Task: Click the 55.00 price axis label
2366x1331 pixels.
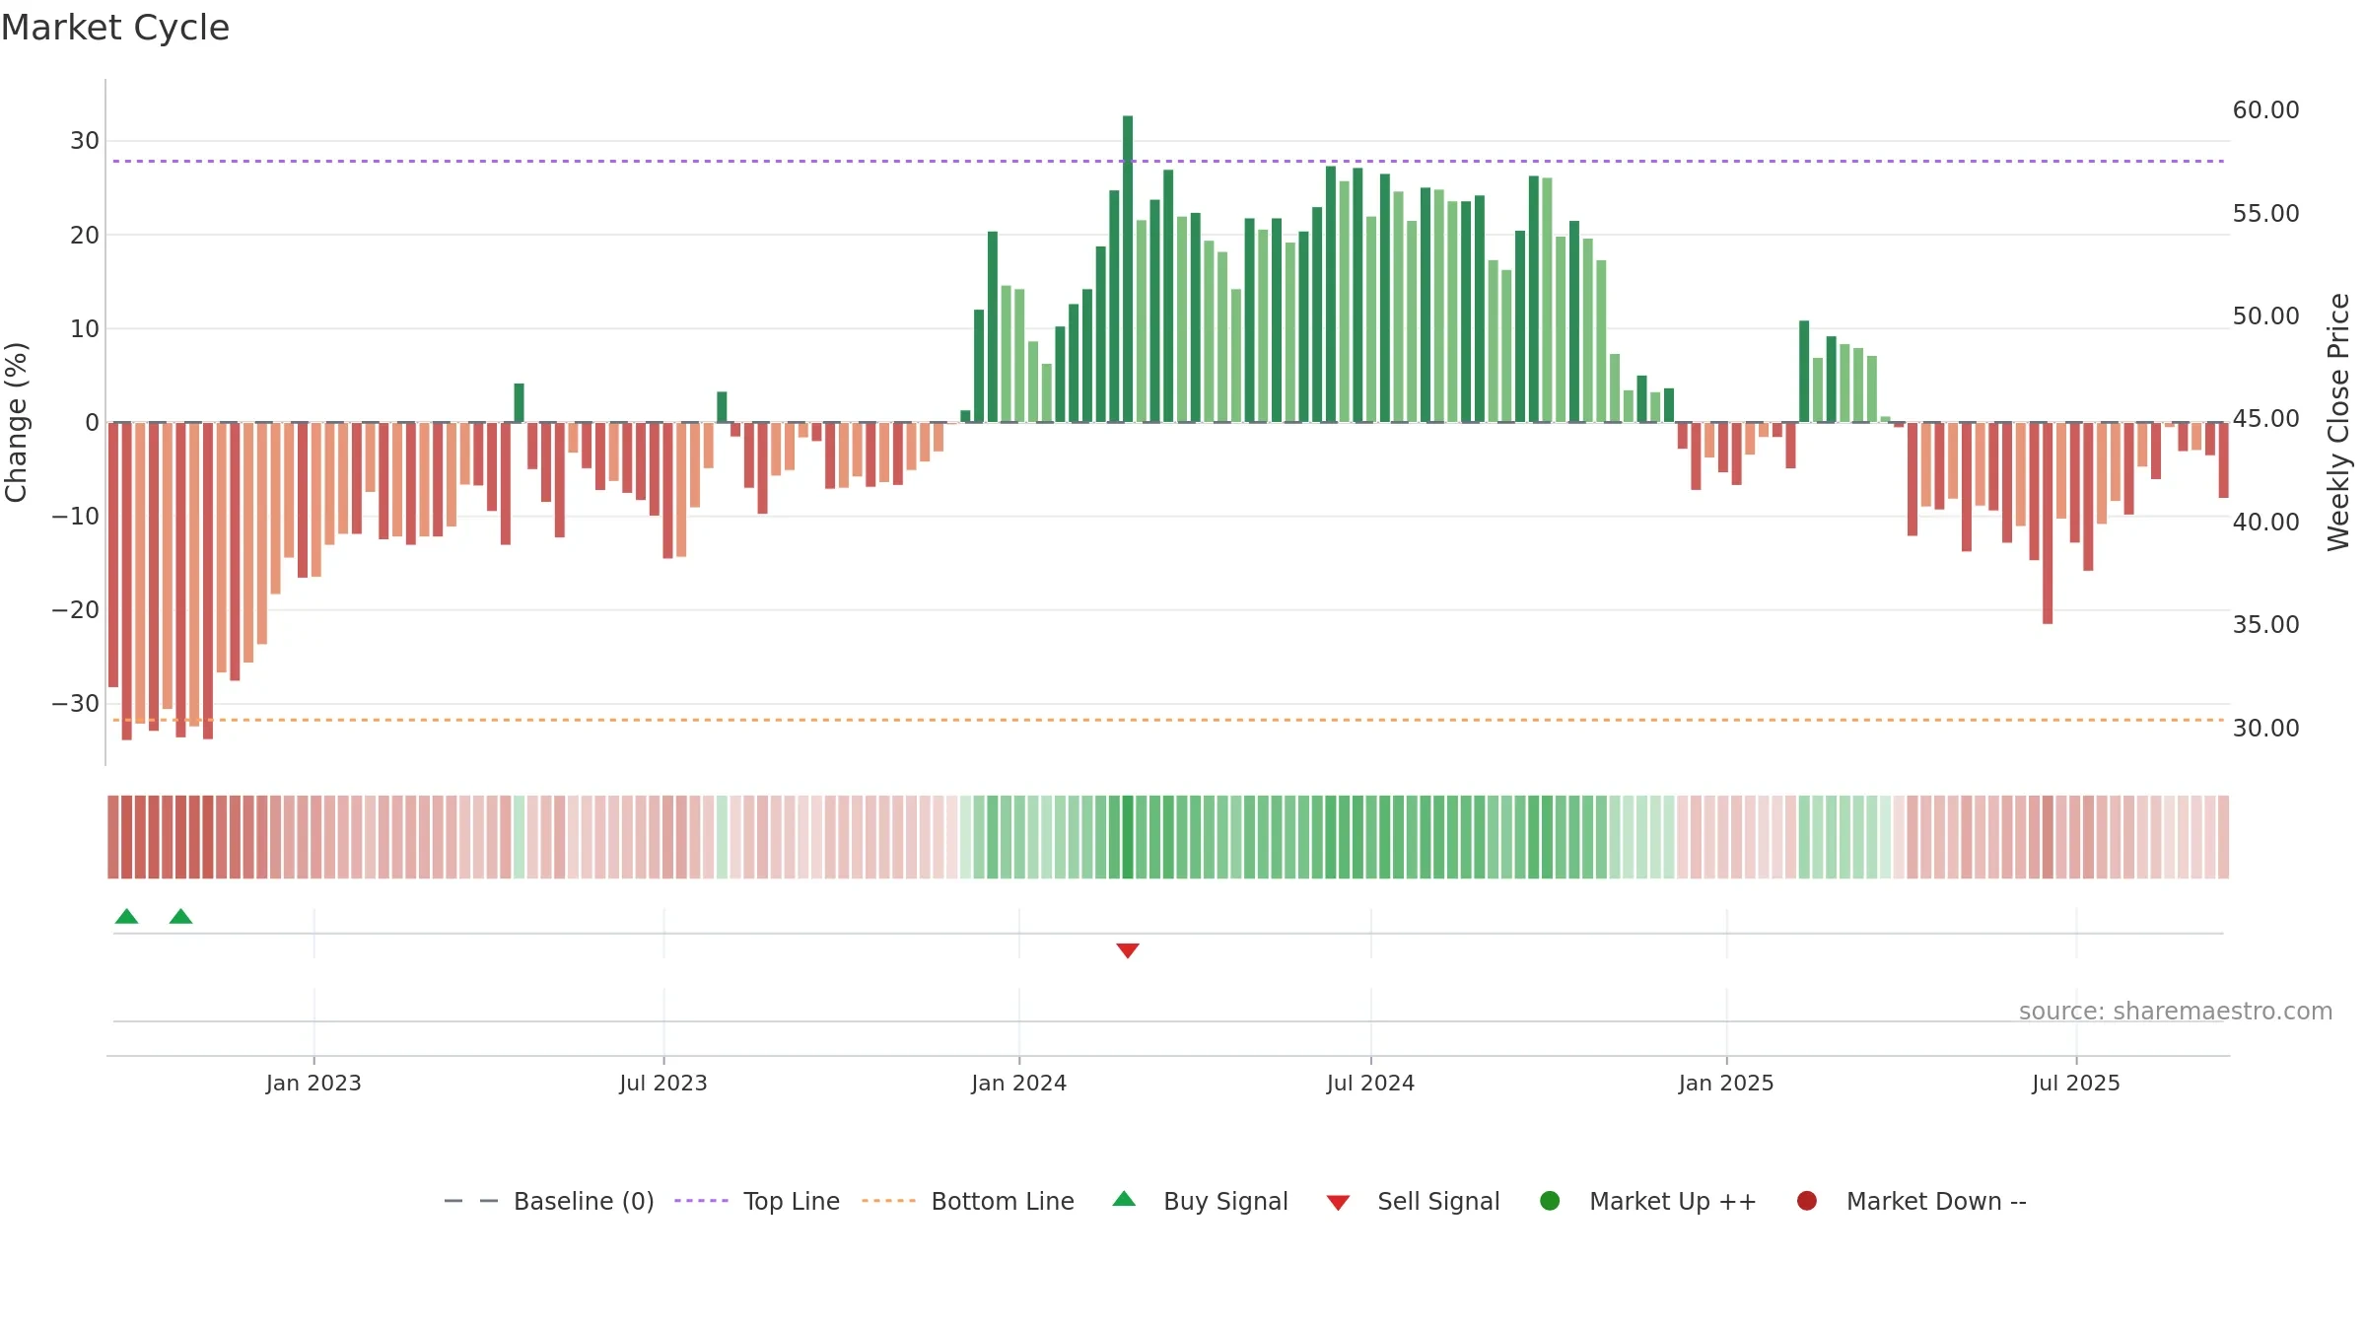Action: (x=2265, y=213)
